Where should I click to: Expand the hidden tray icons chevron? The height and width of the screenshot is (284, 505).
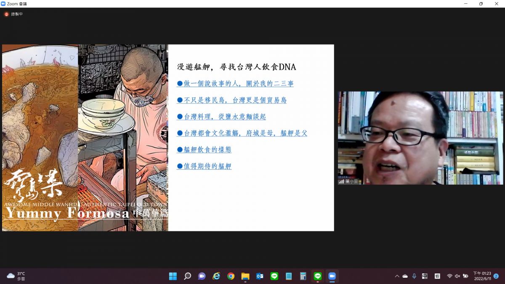point(397,276)
